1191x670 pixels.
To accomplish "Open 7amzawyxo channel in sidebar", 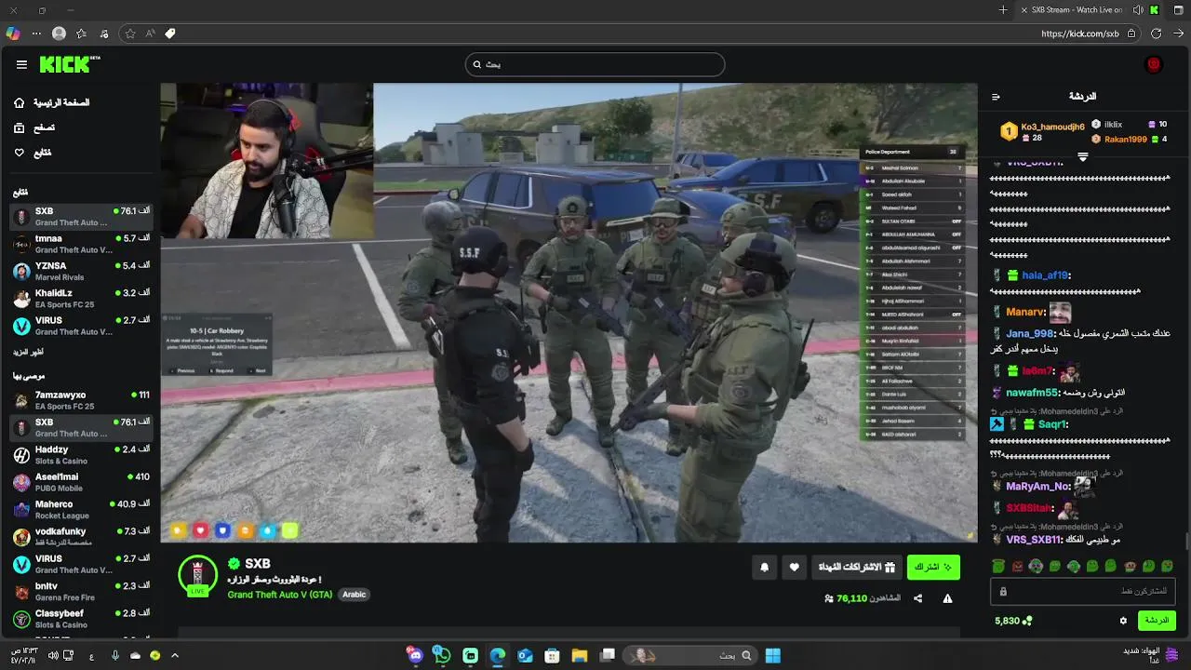I will click(81, 400).
